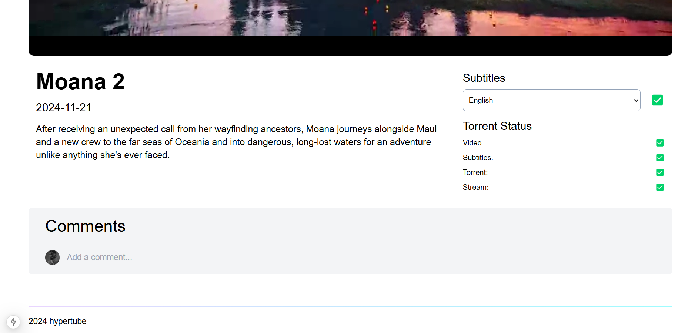The height and width of the screenshot is (333, 698).
Task: Click the Moana 2 title
Action: point(80,82)
